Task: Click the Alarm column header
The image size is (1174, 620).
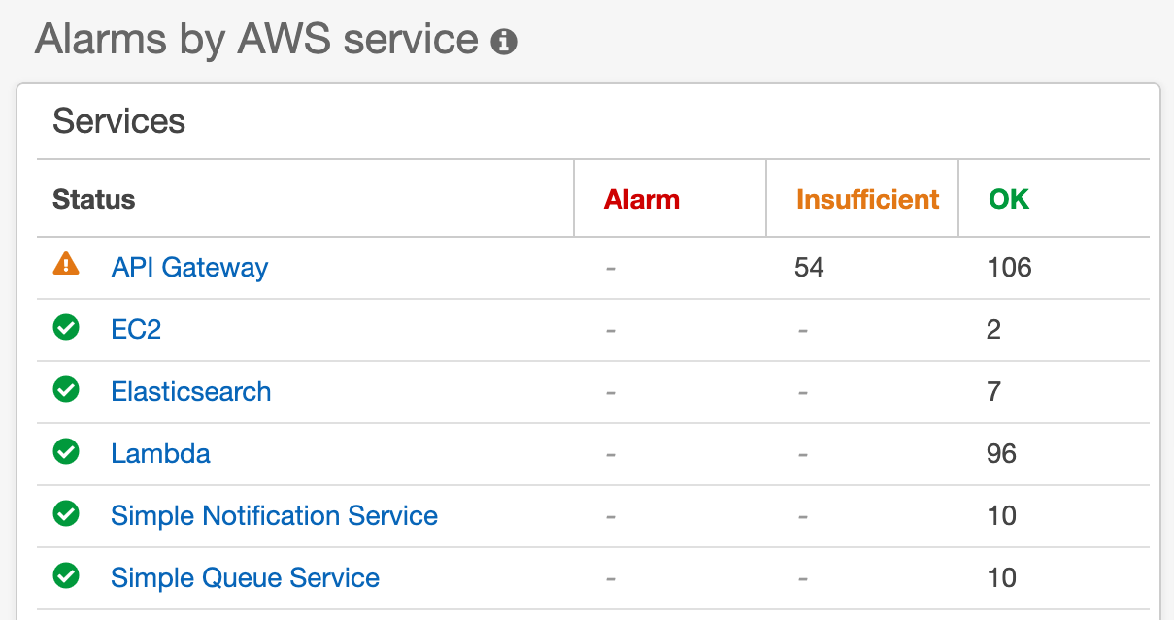Action: click(x=642, y=200)
